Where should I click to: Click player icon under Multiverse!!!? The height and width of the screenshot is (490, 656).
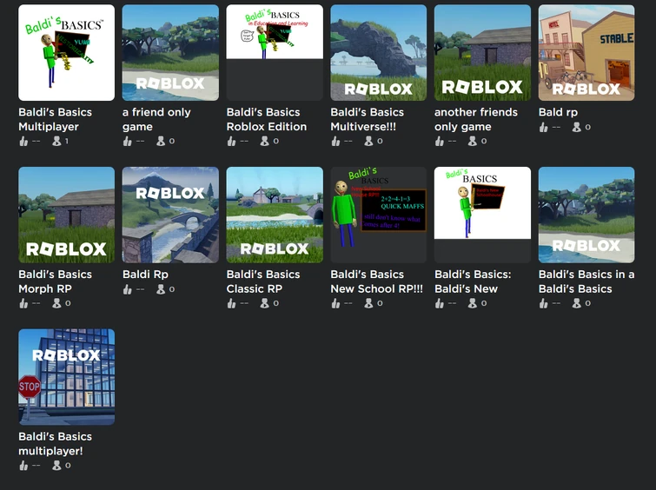(368, 142)
